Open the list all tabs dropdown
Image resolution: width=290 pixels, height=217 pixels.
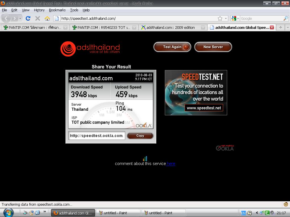[x=288, y=27]
